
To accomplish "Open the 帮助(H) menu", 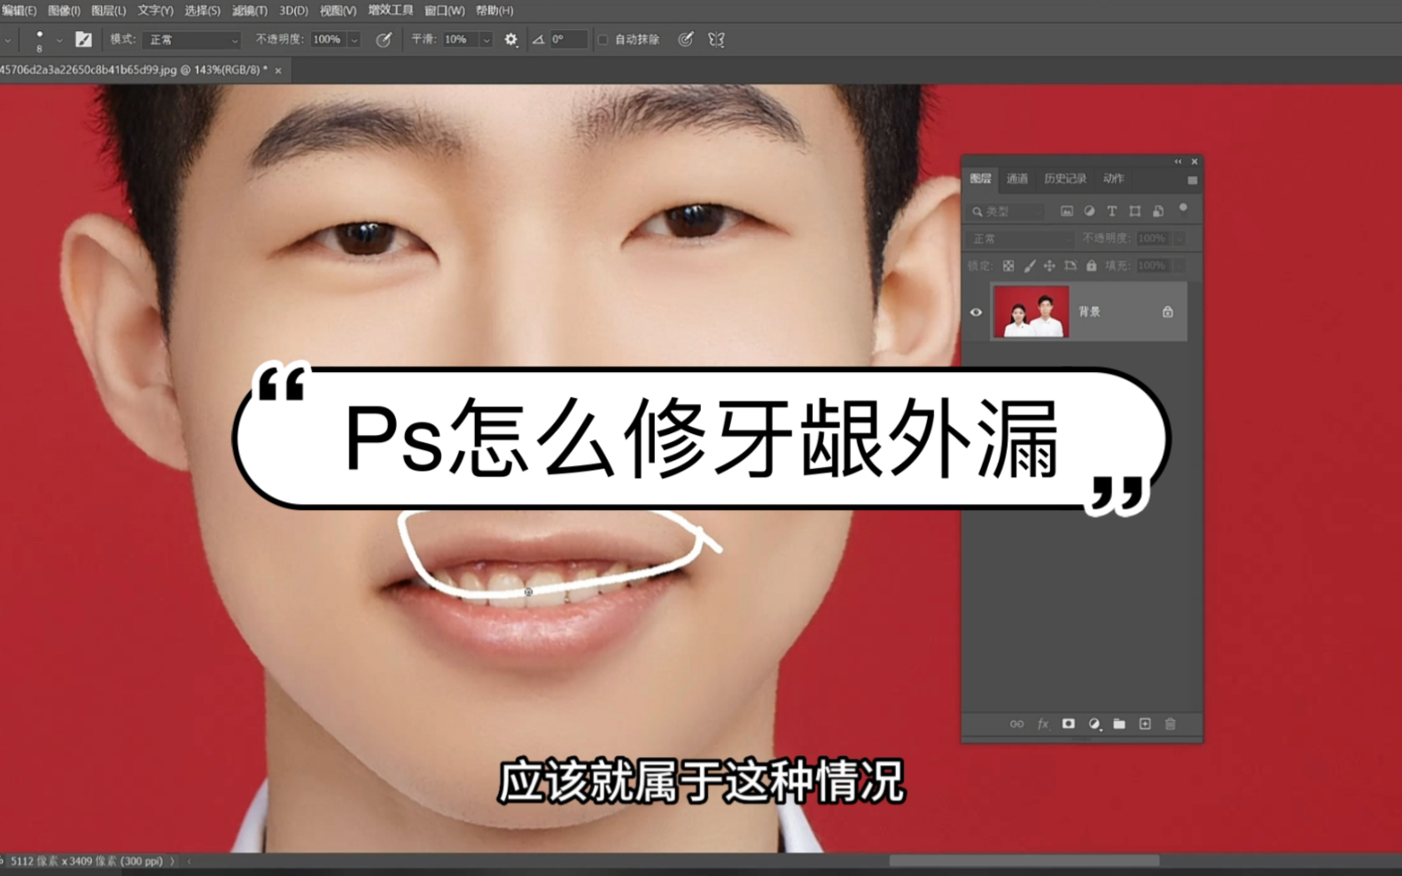I will [x=495, y=11].
